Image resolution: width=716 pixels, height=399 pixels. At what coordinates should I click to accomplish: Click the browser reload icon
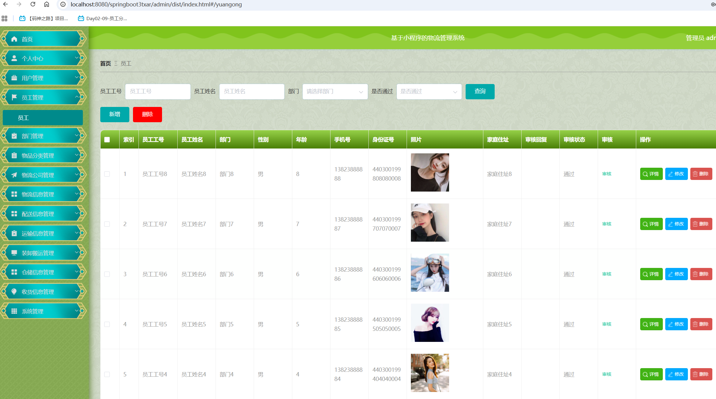[x=33, y=4]
